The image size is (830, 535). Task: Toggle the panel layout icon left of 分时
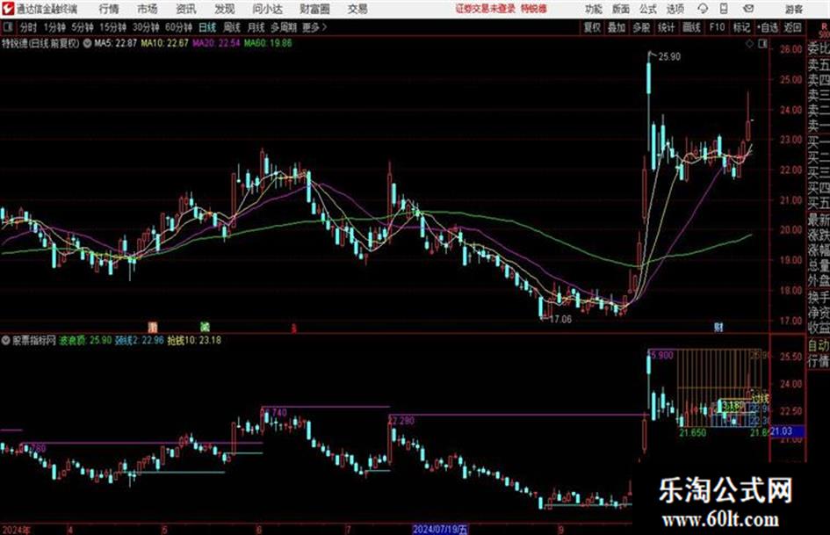tap(8, 27)
